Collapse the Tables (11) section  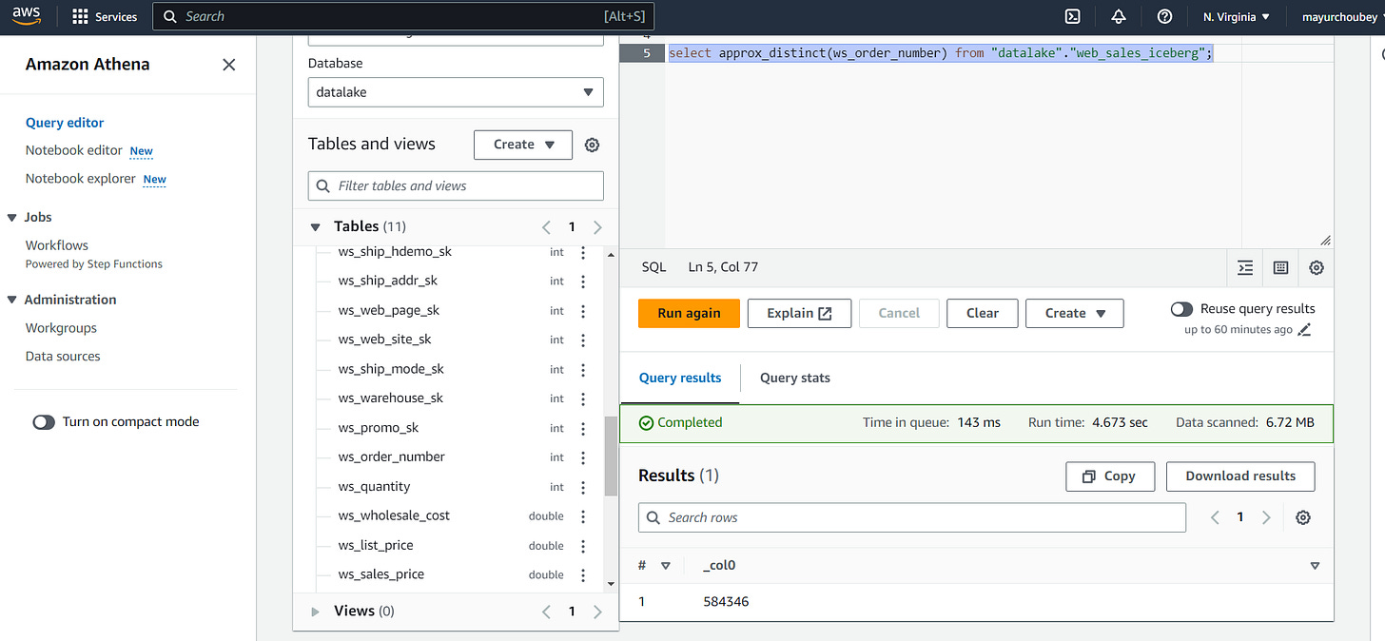[316, 227]
